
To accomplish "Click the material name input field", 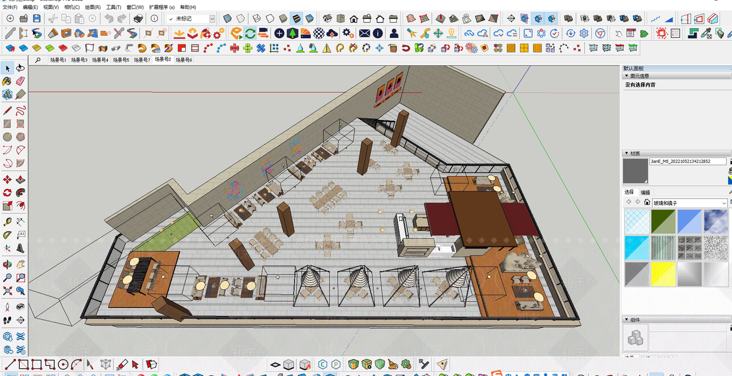I will point(688,161).
